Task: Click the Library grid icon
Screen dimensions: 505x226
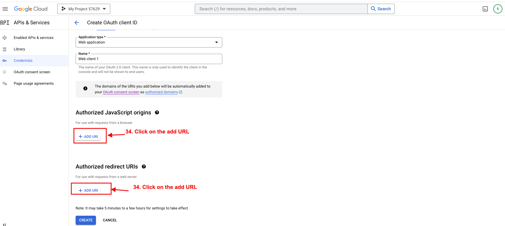Action: 5,49
